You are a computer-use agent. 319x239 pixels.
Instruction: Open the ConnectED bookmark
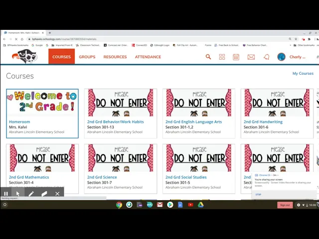point(140,45)
